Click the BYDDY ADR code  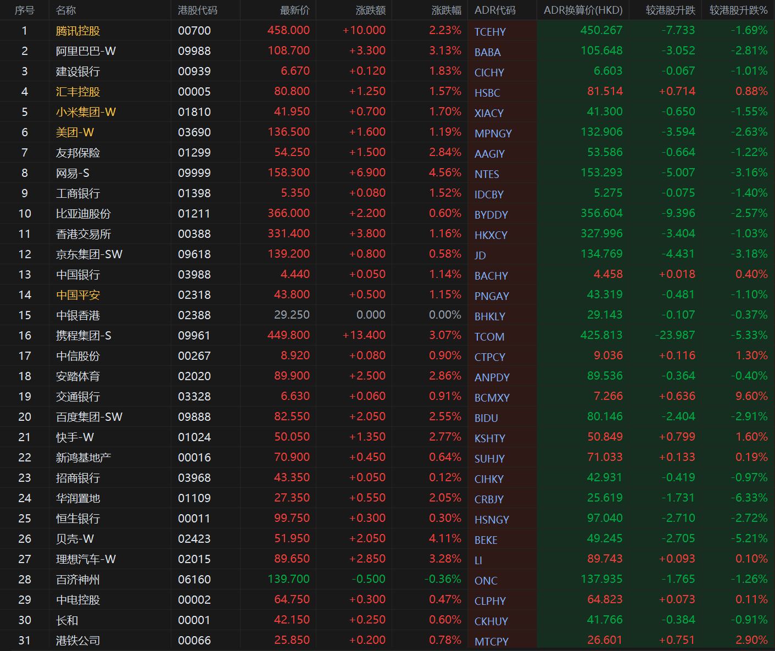pos(491,215)
